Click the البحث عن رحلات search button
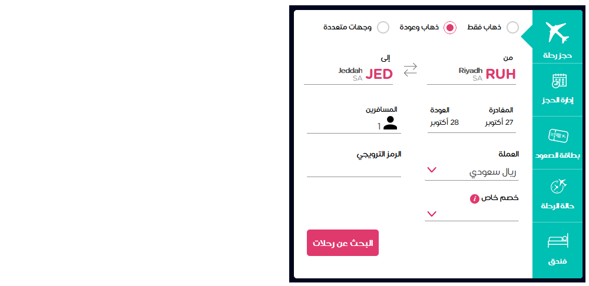This screenshot has width=589, height=286. [x=343, y=243]
